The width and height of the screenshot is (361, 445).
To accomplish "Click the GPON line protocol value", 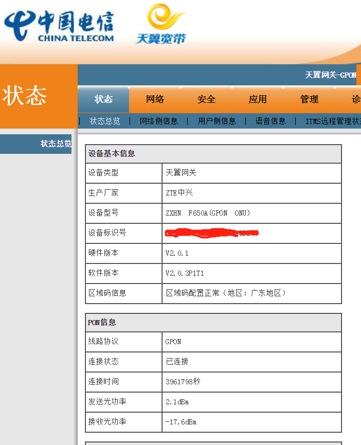I will pos(173,342).
